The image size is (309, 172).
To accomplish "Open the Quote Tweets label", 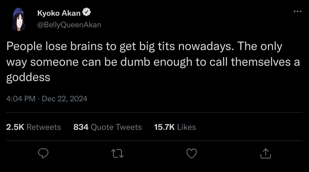I will pos(116,127).
